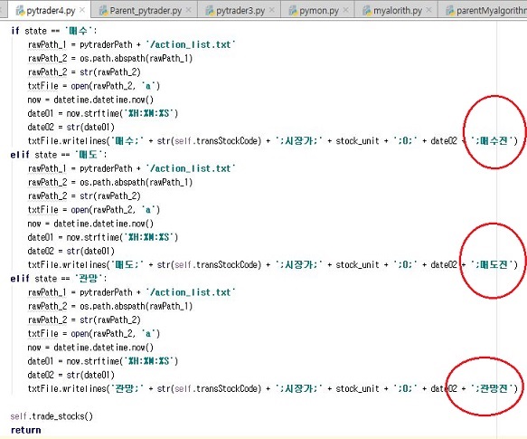Click the open(rawPath_2, 'a') line under '매도' branch
This screenshot has width=527, height=439.
tap(94, 210)
